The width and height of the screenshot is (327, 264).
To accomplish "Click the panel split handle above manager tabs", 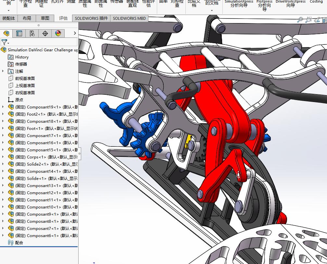I will pos(39,25).
